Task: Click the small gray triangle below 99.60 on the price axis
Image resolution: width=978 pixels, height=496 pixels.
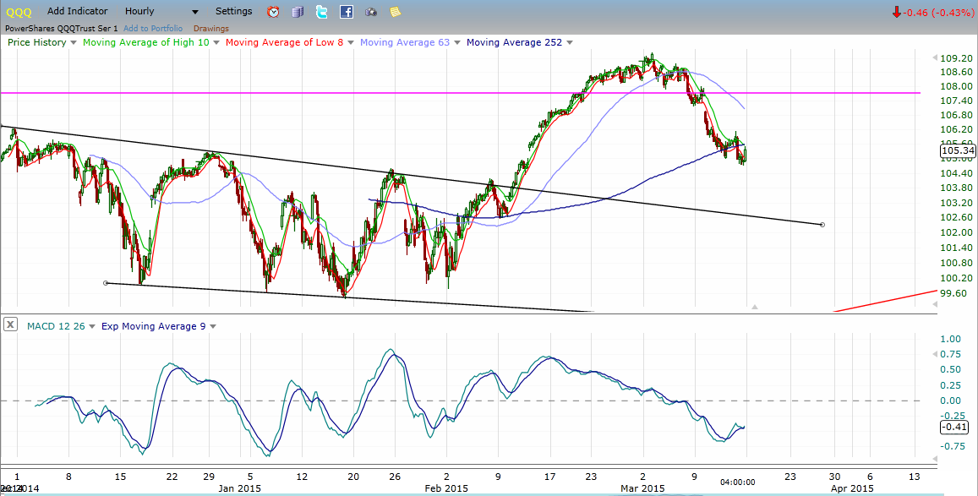Action: (x=934, y=303)
